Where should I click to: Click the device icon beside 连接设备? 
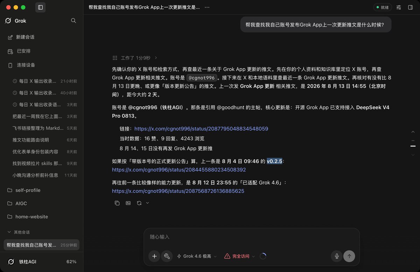(10, 65)
